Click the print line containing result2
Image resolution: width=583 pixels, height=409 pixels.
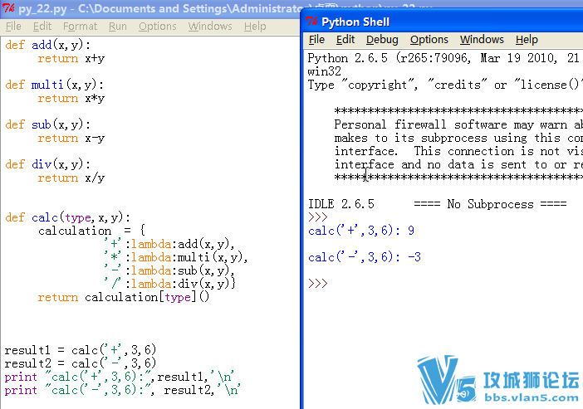tap(123, 390)
